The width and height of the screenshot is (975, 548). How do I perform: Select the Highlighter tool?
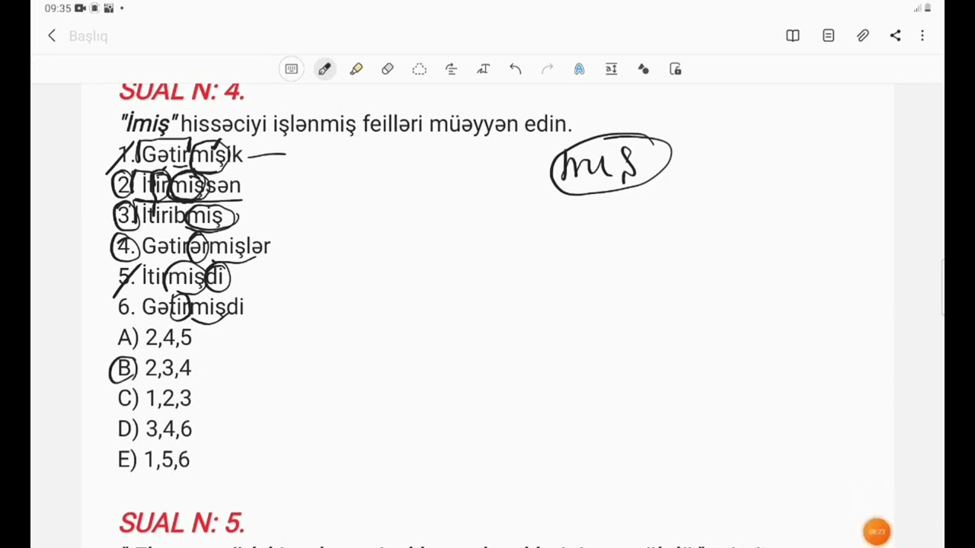click(x=356, y=69)
